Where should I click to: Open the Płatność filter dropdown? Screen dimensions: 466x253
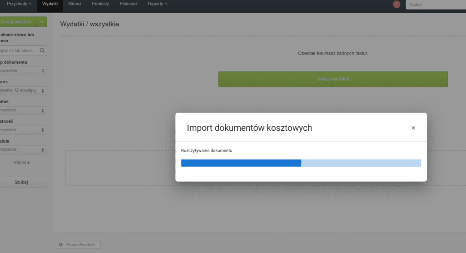[23, 130]
